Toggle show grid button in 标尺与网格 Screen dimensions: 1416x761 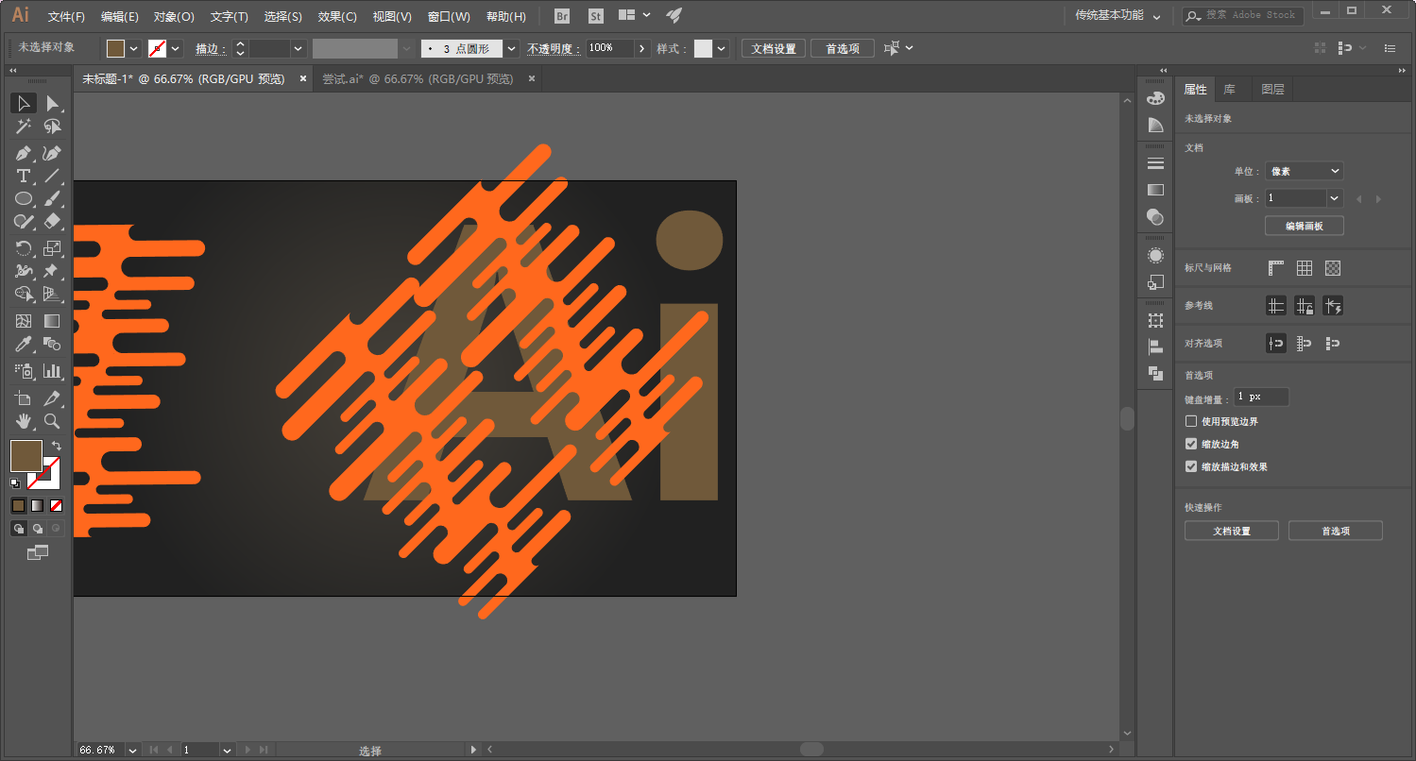click(1305, 268)
